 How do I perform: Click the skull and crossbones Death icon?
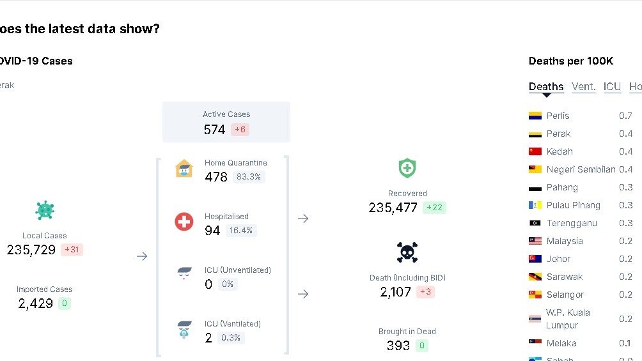click(x=407, y=253)
